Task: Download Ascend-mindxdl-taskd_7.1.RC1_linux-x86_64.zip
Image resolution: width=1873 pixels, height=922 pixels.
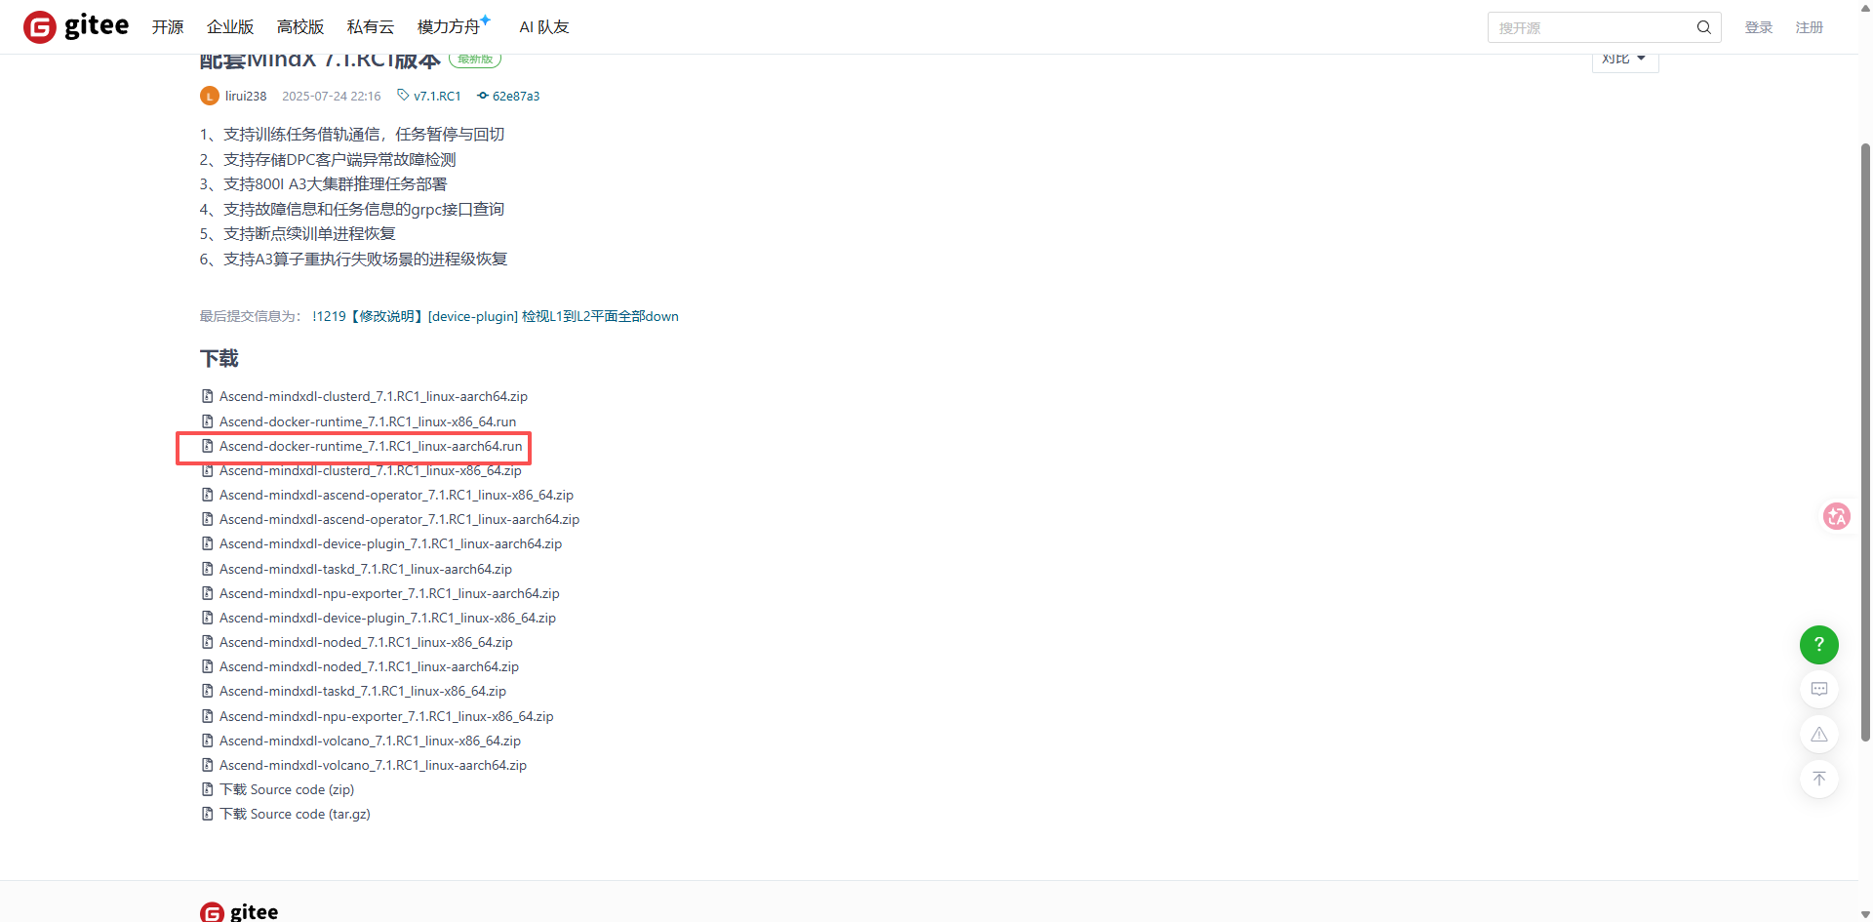Action: click(x=363, y=691)
